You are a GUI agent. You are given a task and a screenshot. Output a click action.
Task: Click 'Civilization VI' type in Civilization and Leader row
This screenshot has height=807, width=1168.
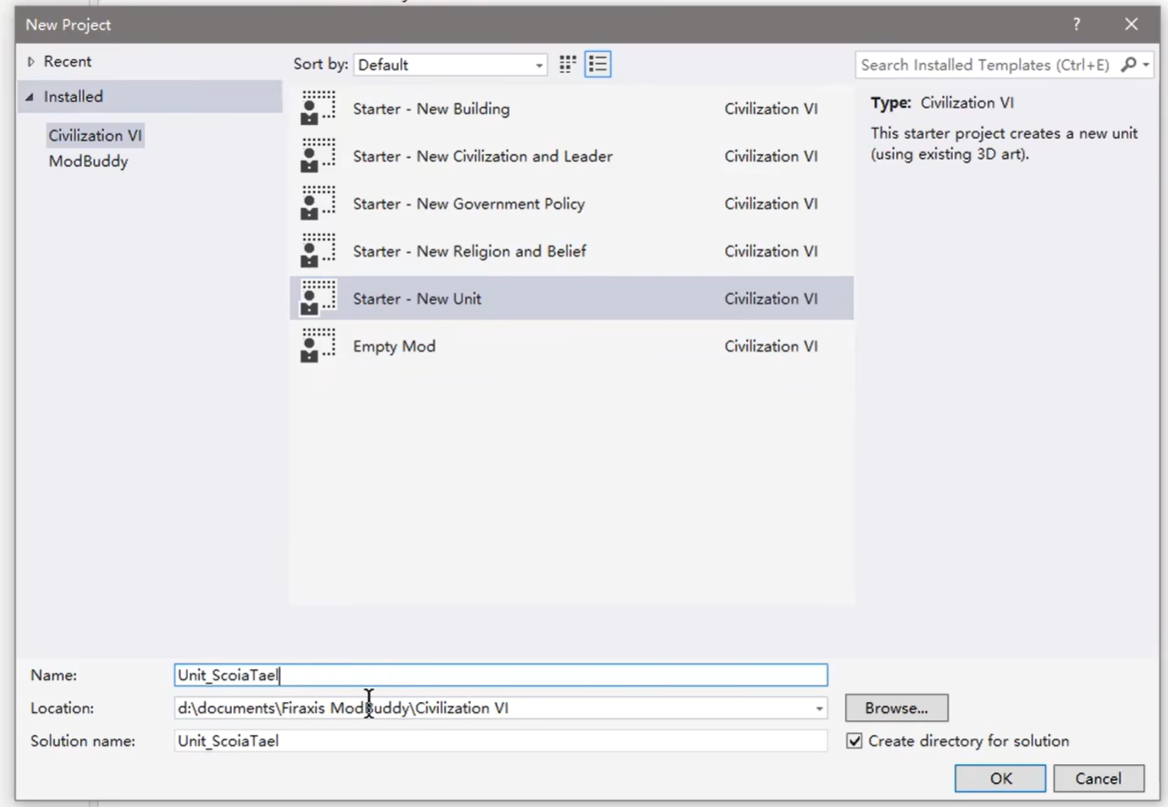coord(771,156)
